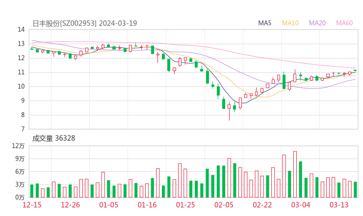Click the 3万 volume axis label
This screenshot has height=216, width=363.
(20, 185)
